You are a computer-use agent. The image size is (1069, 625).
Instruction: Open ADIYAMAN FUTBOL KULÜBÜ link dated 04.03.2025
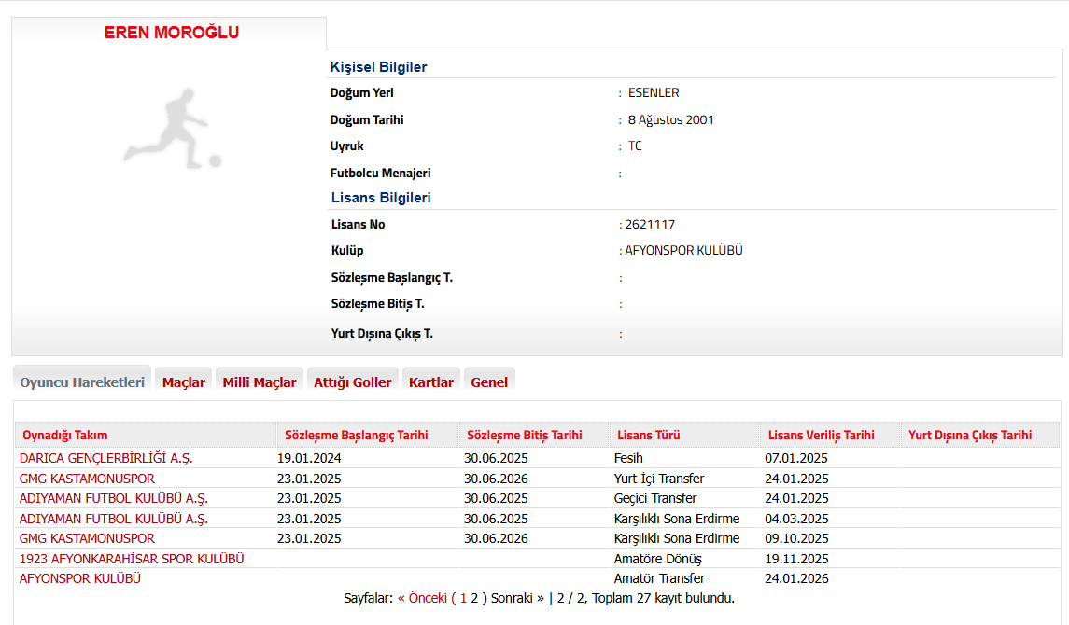[113, 519]
